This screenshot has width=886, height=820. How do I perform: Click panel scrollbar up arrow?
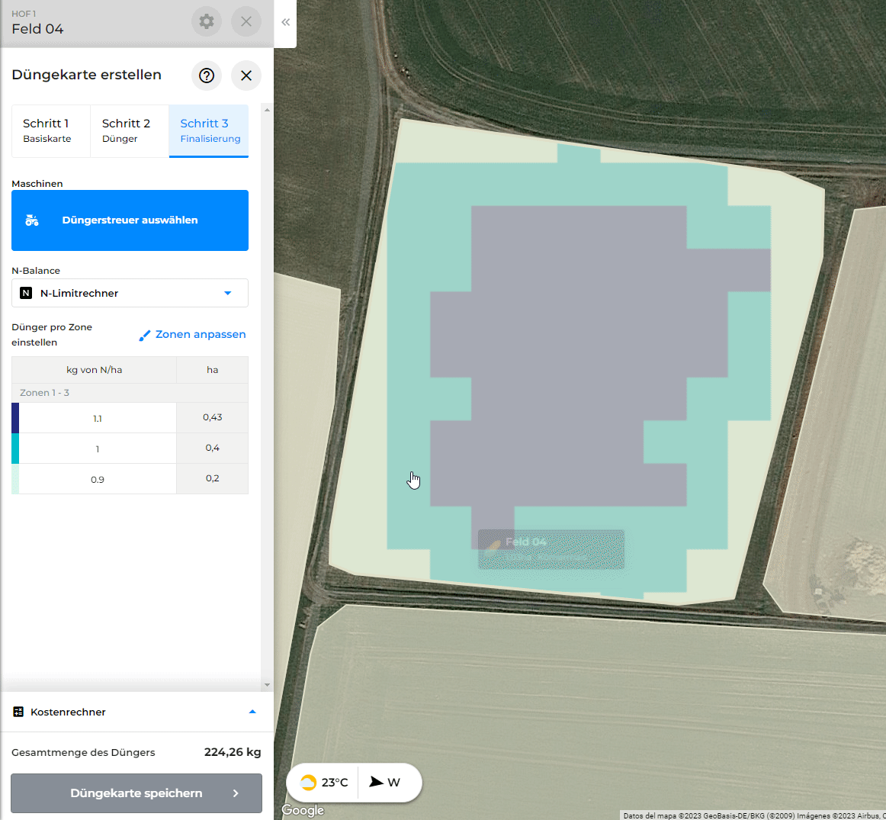268,110
